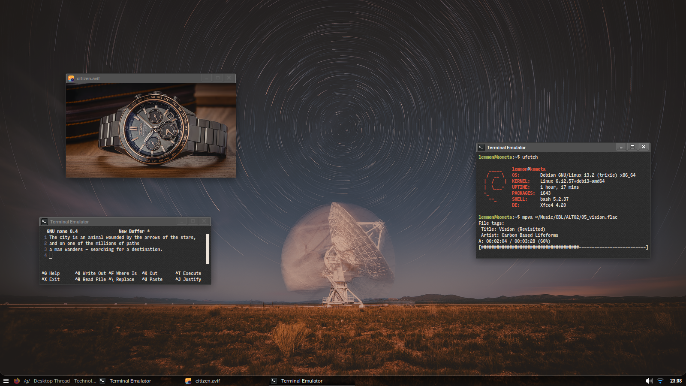The height and width of the screenshot is (386, 686).
Task: Open the applications menu in the taskbar
Action: click(x=6, y=381)
